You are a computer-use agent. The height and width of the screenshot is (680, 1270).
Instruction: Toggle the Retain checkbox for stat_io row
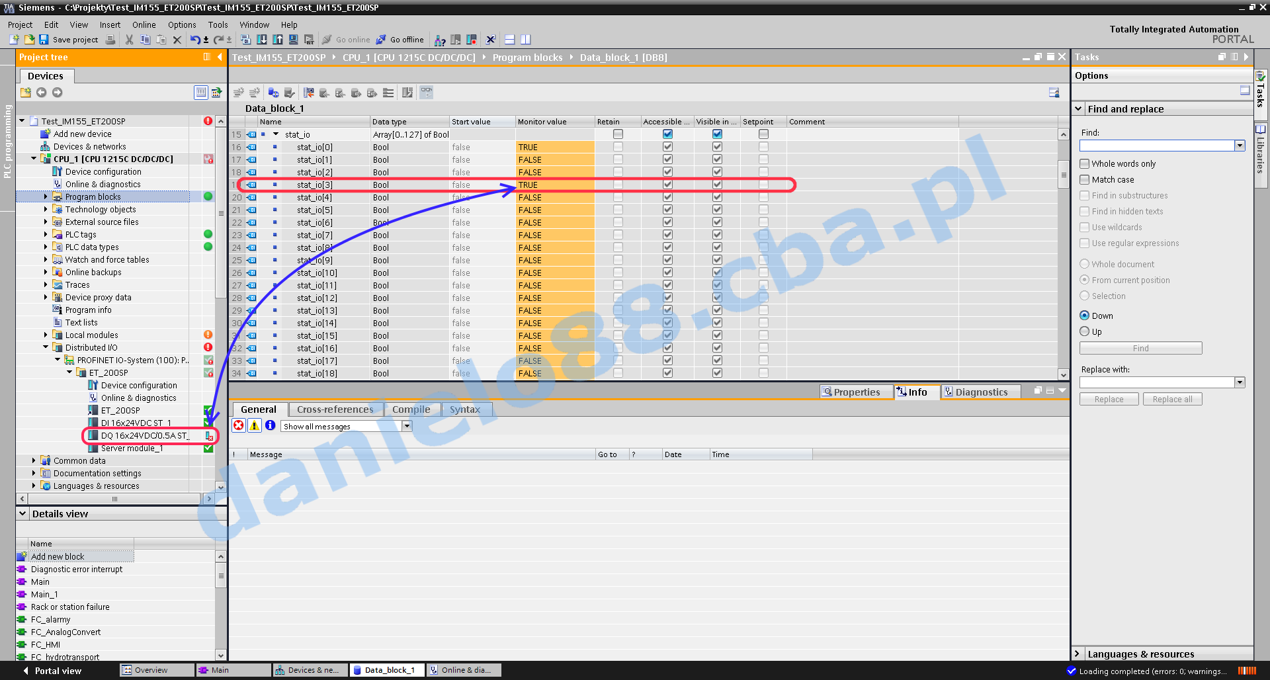pyautogui.click(x=618, y=134)
